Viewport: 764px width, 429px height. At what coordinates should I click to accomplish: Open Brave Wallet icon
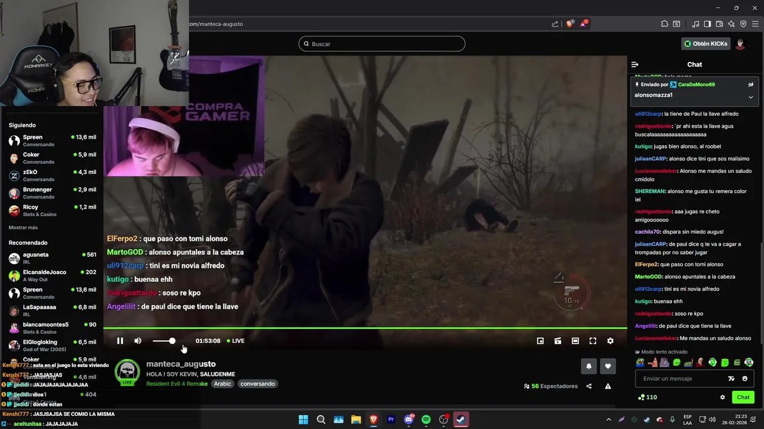point(719,24)
